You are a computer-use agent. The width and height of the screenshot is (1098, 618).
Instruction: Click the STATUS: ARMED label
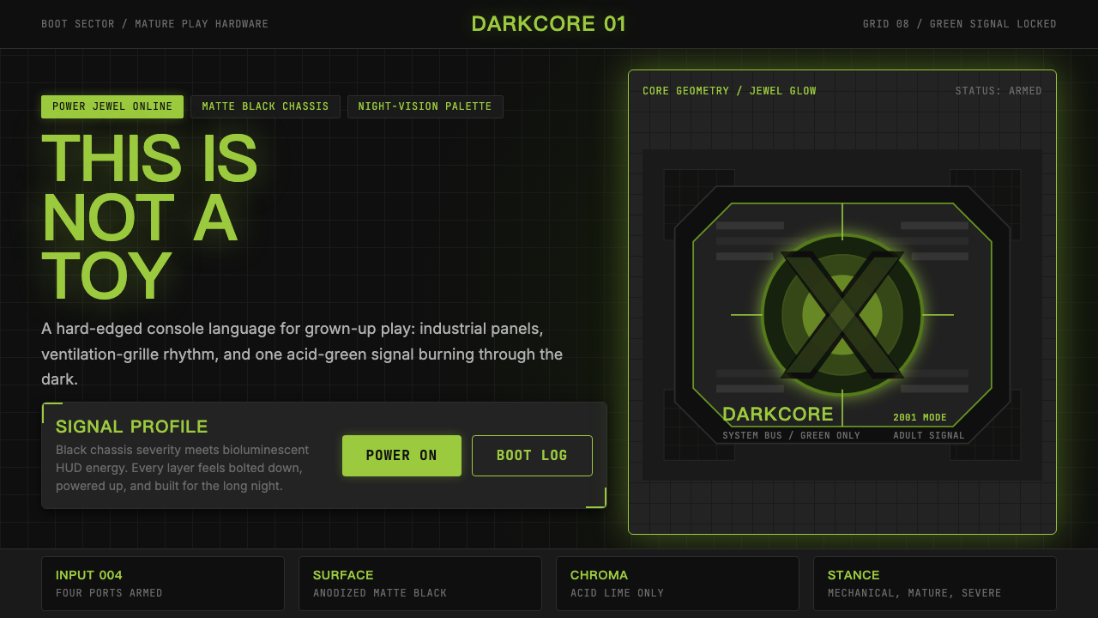point(998,91)
